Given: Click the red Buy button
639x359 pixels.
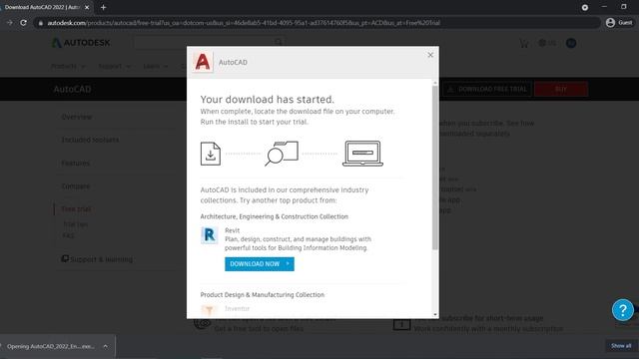Looking at the screenshot, I should (561, 89).
